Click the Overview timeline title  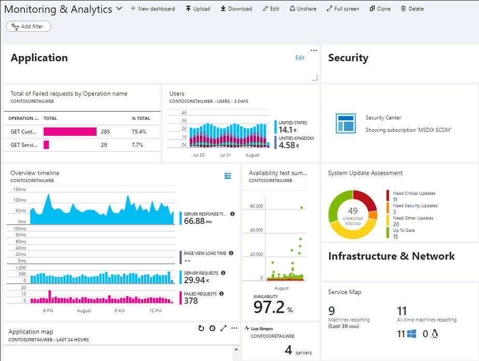35,173
